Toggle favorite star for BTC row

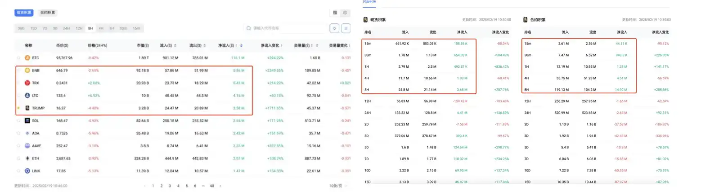pos(18,58)
